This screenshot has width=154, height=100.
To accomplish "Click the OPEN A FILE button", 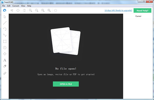I will [66, 84].
